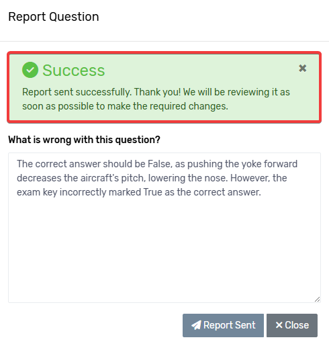This screenshot has width=329, height=350.
Task: Close the Report Question dialog via Close button
Action: pyautogui.click(x=292, y=325)
